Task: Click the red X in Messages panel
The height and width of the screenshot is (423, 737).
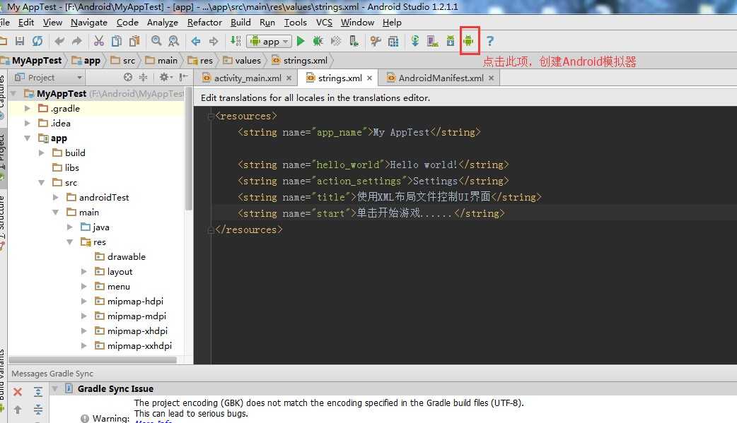Action: pyautogui.click(x=18, y=391)
